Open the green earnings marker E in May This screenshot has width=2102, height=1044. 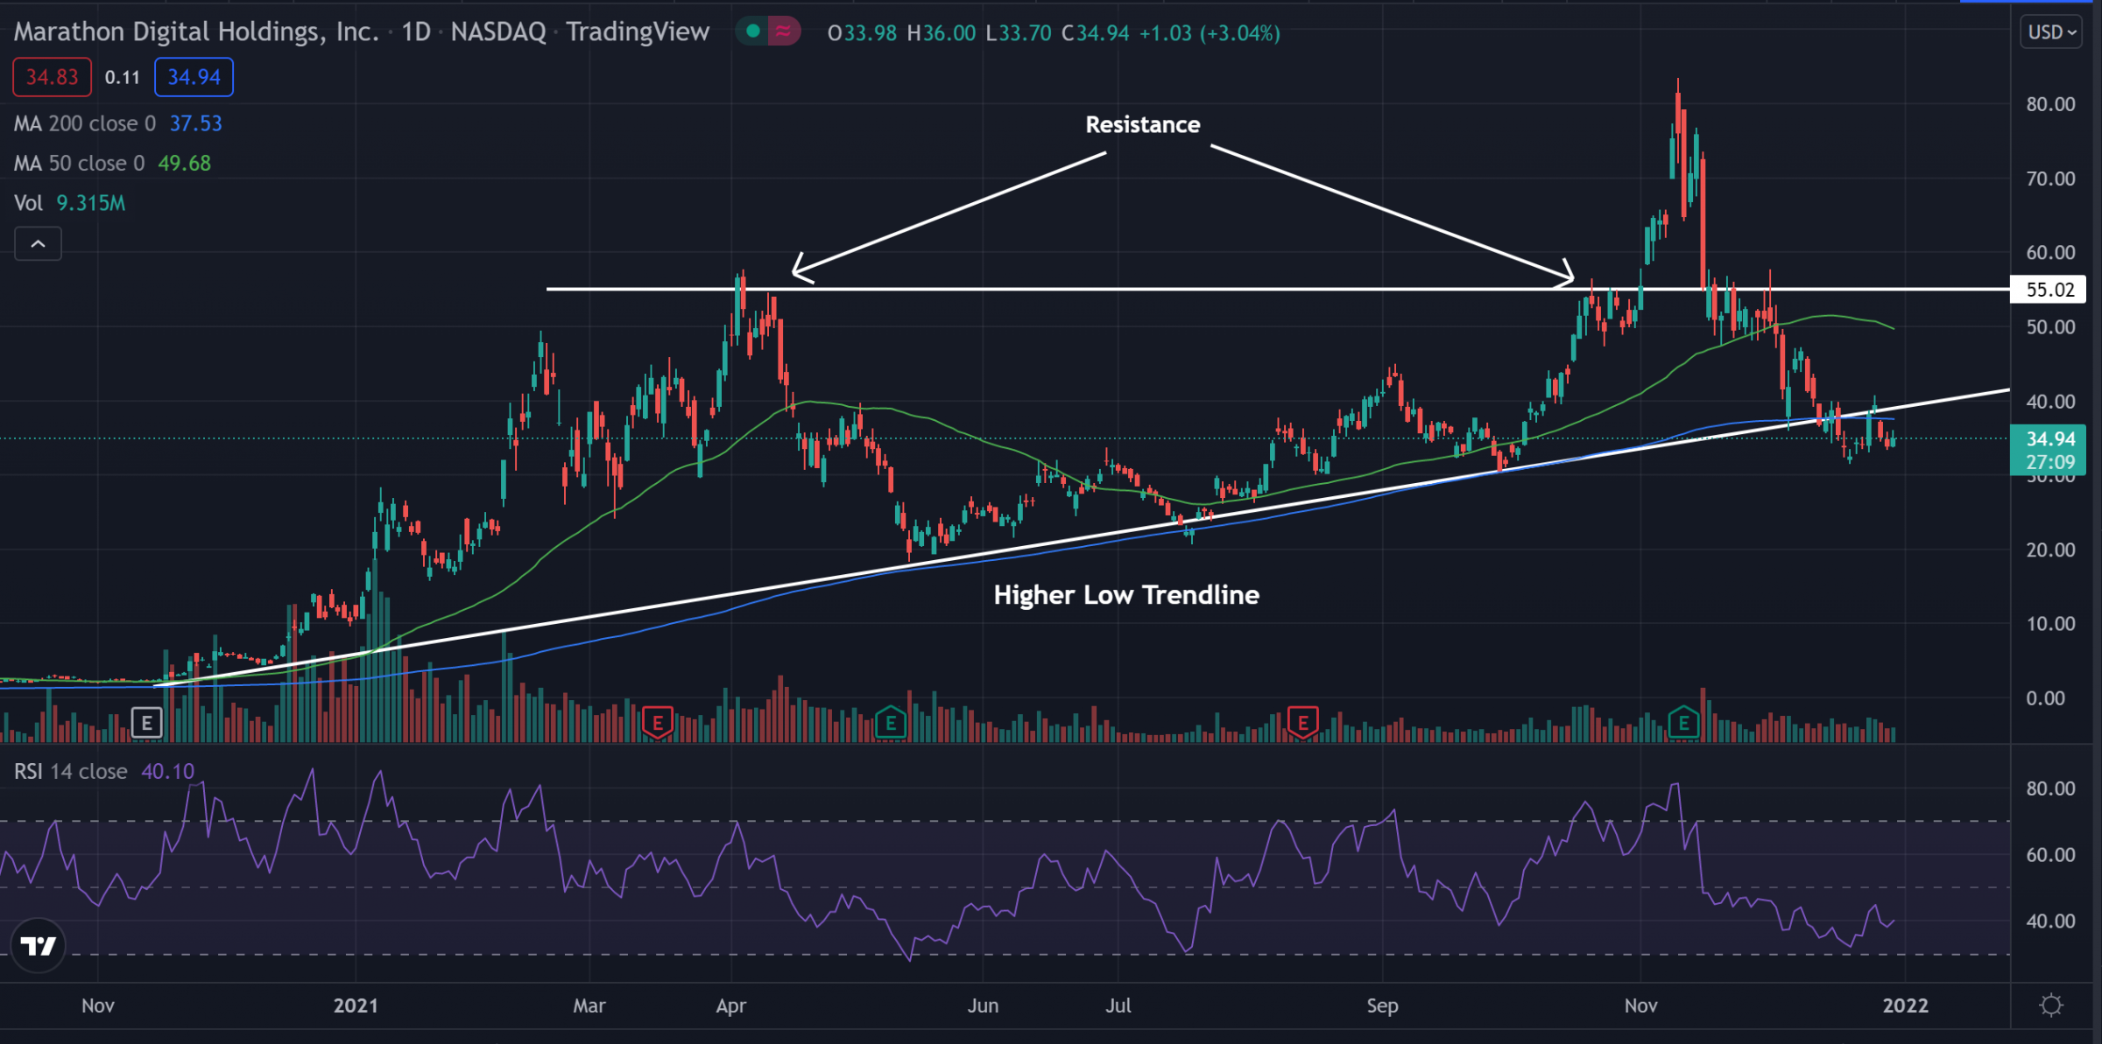[891, 724]
